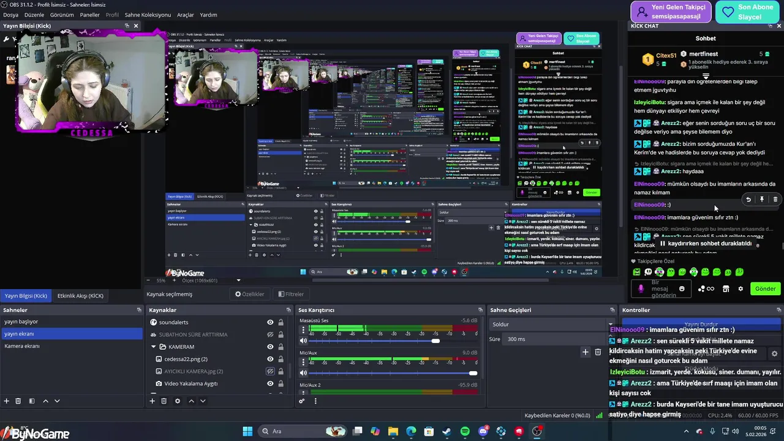Screen dimensions: 784x441
Task: Add a source with plus icon in Kaynaklar
Action: [x=153, y=401]
